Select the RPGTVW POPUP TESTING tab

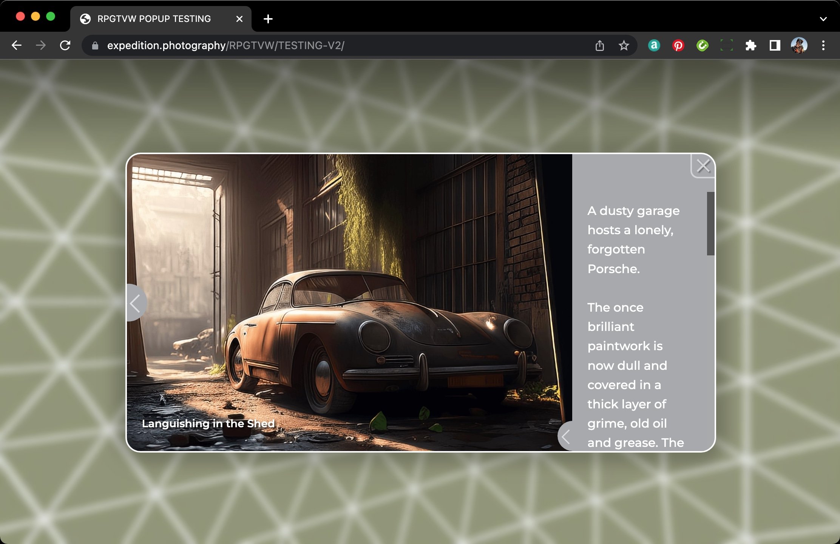(161, 19)
